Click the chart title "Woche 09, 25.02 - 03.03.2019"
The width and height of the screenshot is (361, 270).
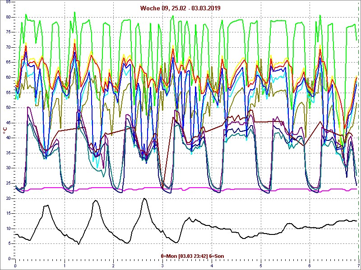point(180,8)
